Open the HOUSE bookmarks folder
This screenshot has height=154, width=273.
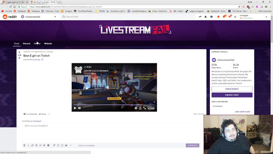coord(100,11)
